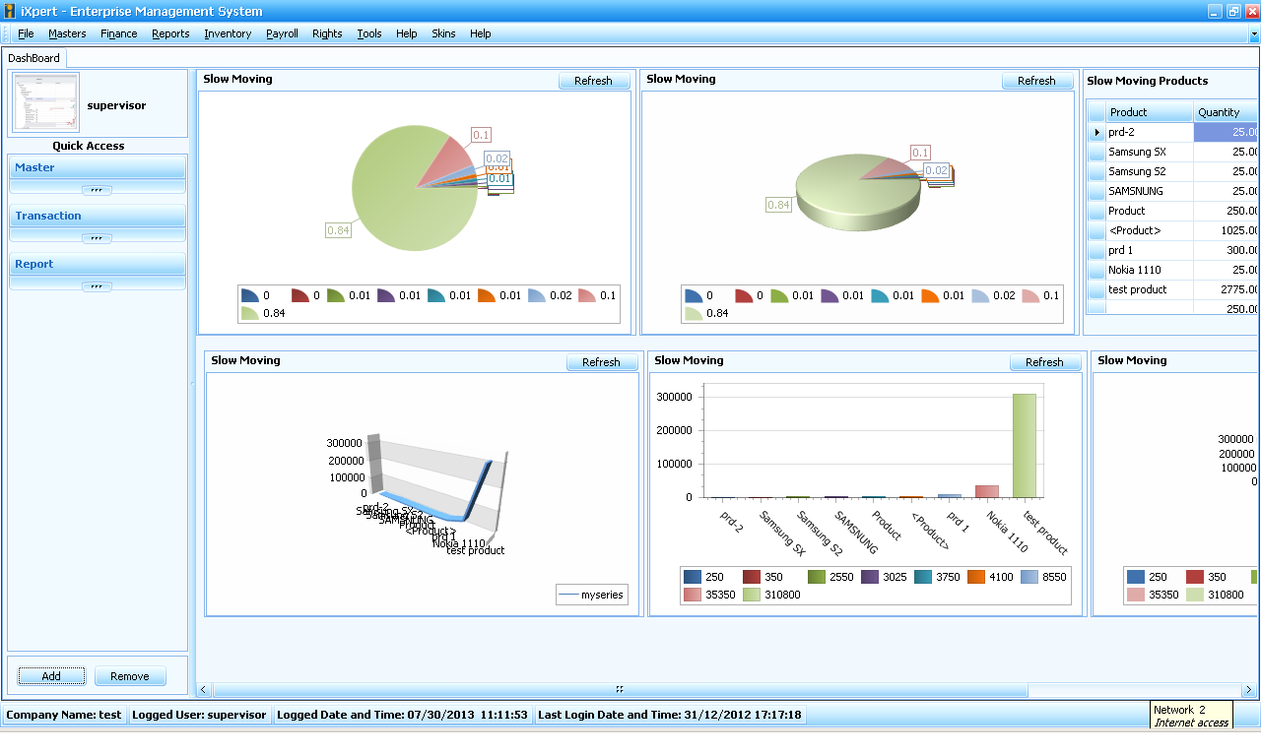
Task: Click the horizontal scrollbar right arrow
Action: click(x=1249, y=690)
